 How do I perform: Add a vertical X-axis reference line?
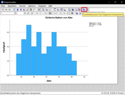[44, 10]
